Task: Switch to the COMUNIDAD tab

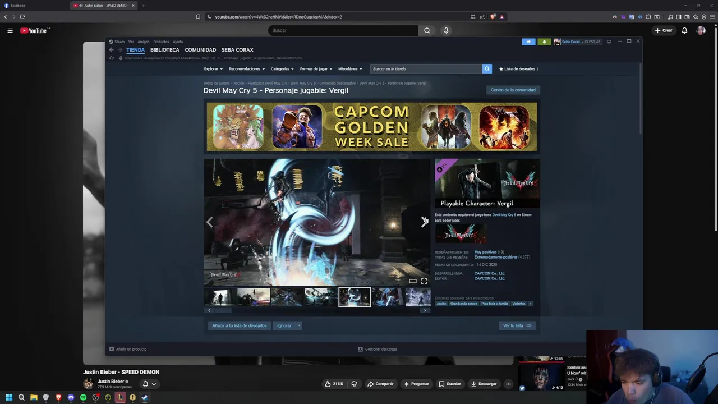Action: (200, 50)
